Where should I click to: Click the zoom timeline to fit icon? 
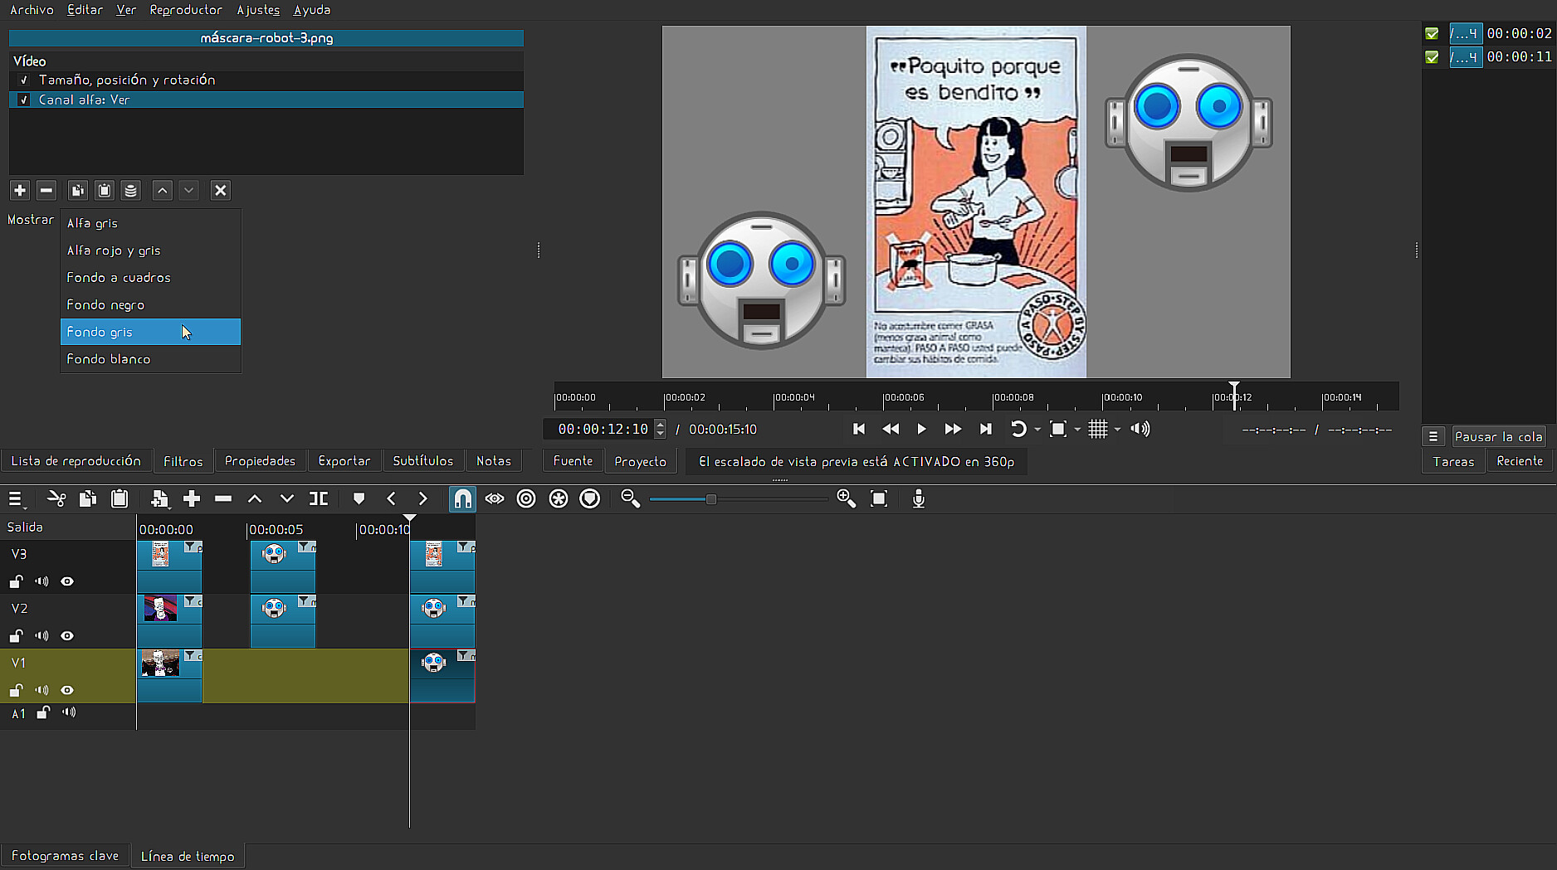(x=879, y=498)
